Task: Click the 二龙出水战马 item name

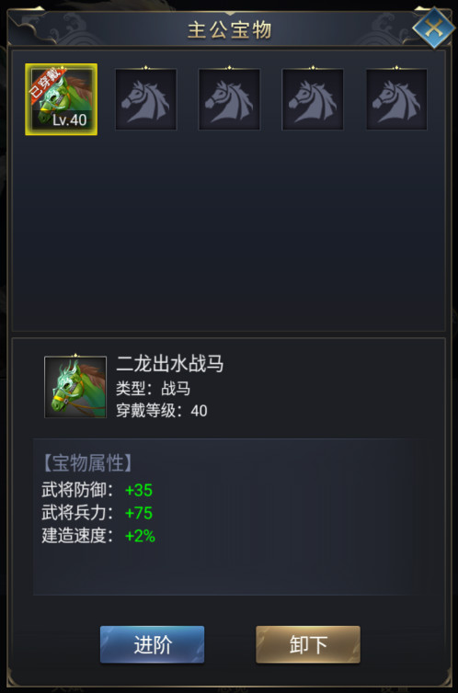Action: [x=170, y=364]
